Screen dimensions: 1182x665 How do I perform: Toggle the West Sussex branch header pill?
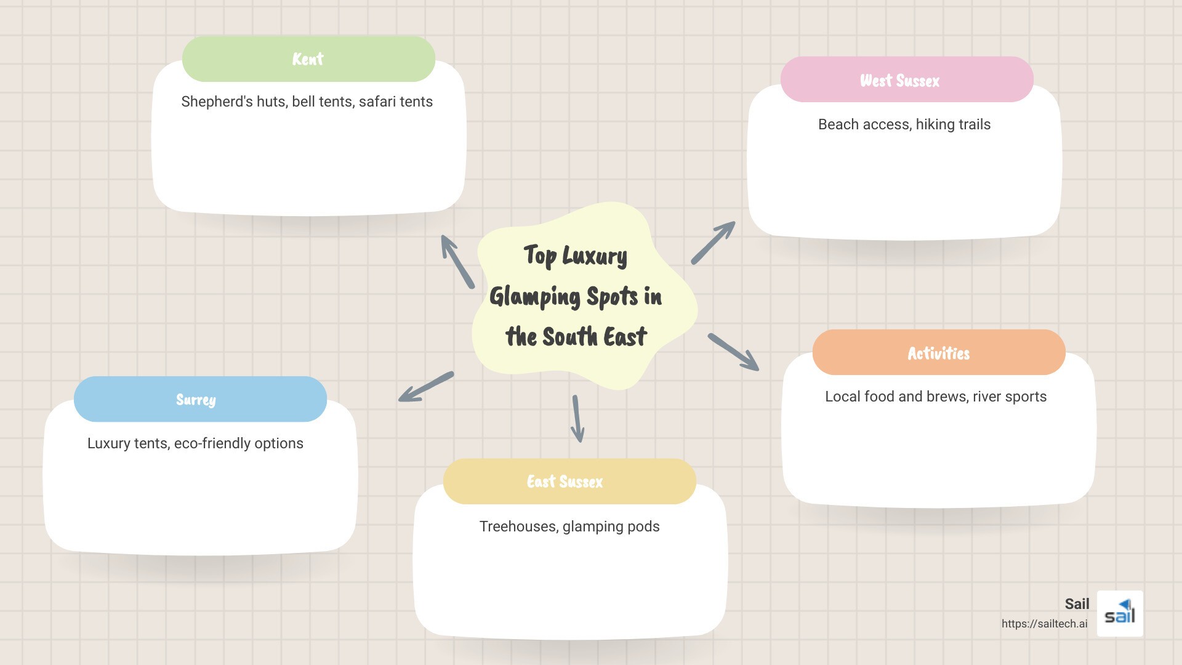pos(907,79)
